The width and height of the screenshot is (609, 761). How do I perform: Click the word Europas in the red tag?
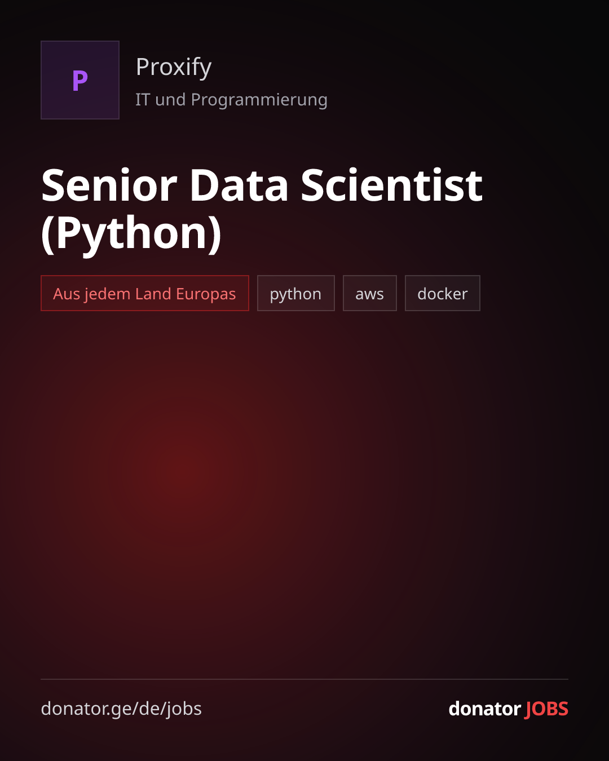click(x=206, y=294)
